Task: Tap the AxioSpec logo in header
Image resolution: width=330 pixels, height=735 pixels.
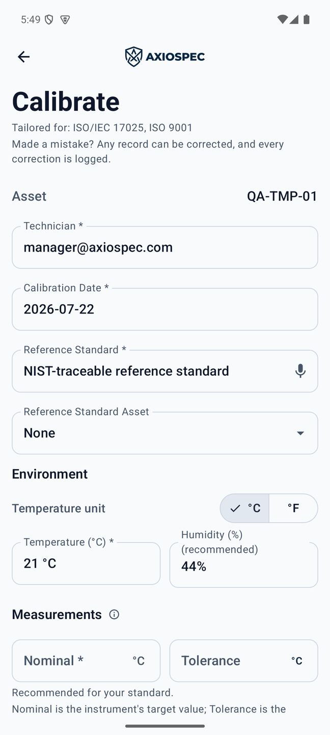Action: tap(165, 57)
